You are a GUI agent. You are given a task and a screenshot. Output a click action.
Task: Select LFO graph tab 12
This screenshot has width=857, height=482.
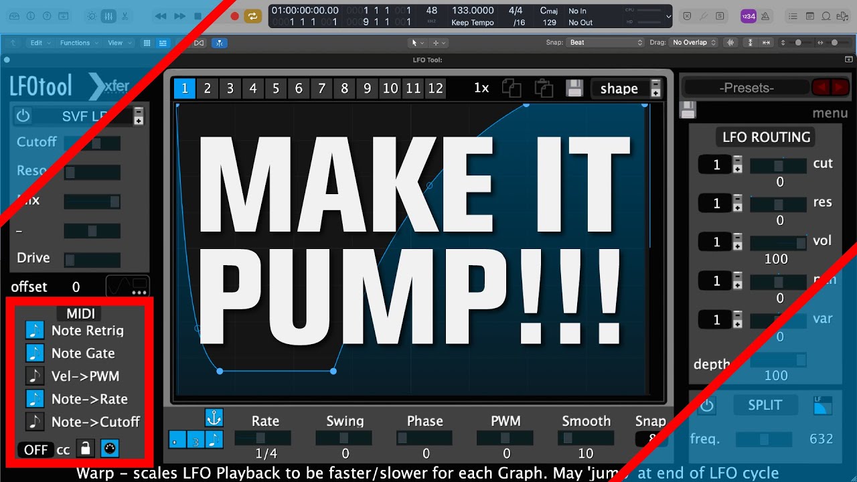click(436, 88)
